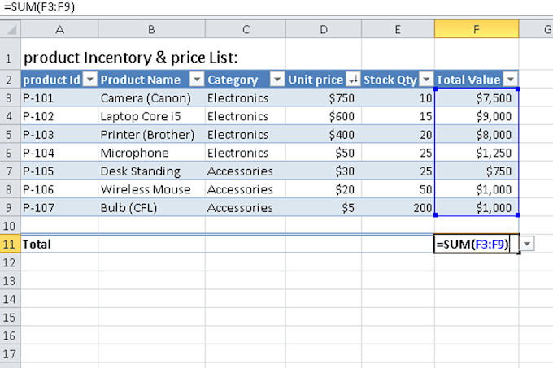Select column C header

point(246,29)
